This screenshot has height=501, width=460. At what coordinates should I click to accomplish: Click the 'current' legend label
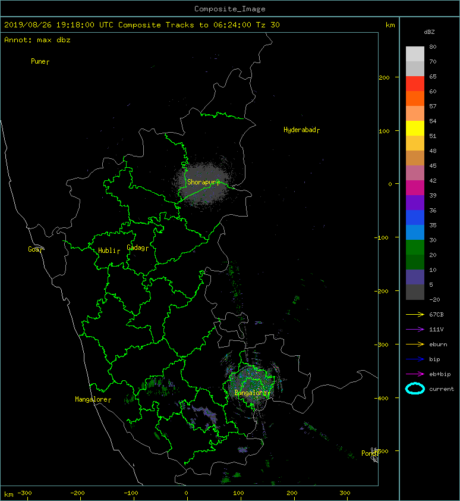tap(442, 389)
